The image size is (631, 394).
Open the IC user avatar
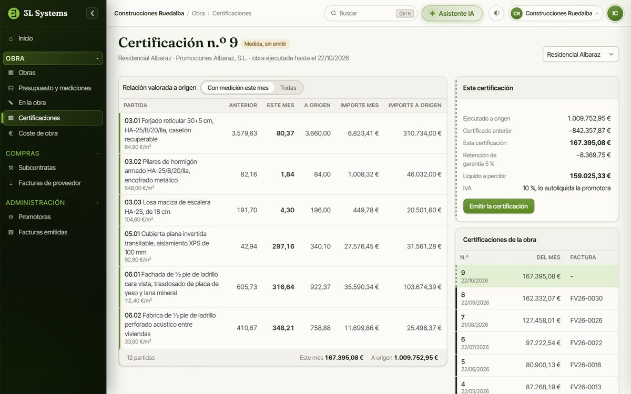615,13
